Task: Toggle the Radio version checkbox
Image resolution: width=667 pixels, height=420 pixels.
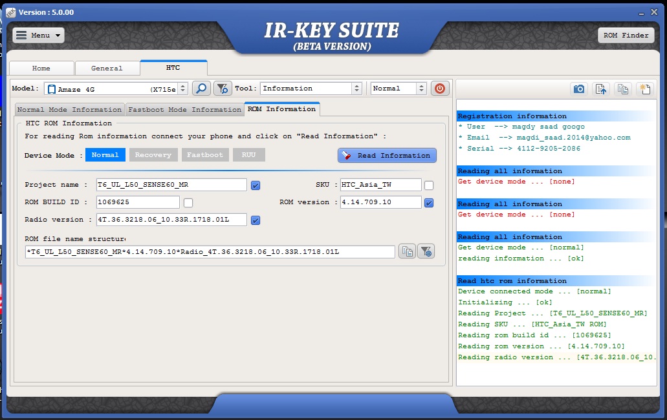Action: point(256,220)
